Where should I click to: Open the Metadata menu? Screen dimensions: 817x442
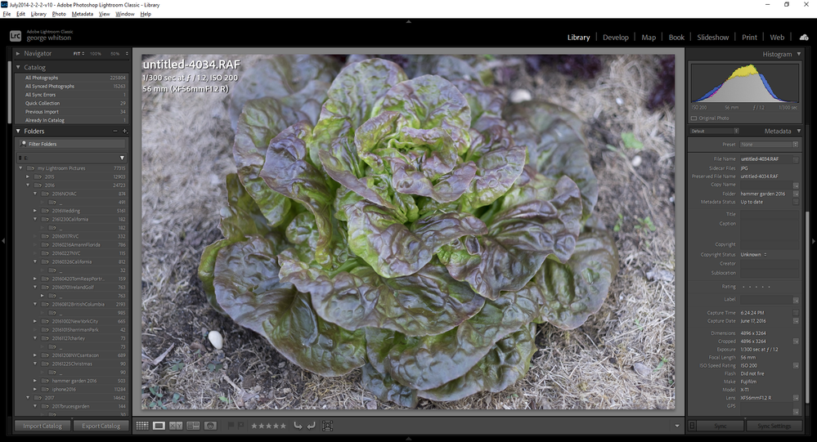click(x=83, y=14)
